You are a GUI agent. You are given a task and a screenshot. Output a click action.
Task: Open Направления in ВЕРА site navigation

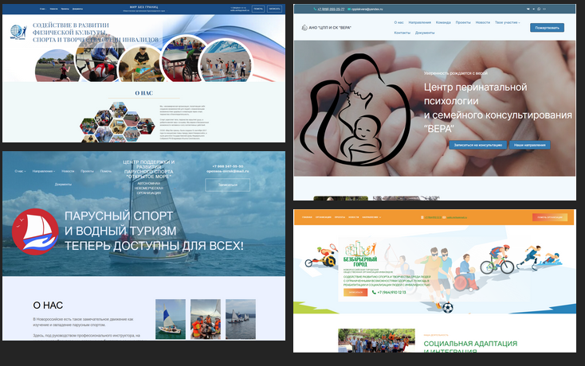[x=420, y=23]
